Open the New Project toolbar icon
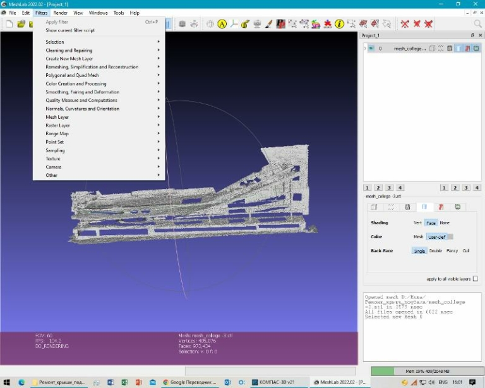Image resolution: width=485 pixels, height=388 pixels. coord(9,24)
